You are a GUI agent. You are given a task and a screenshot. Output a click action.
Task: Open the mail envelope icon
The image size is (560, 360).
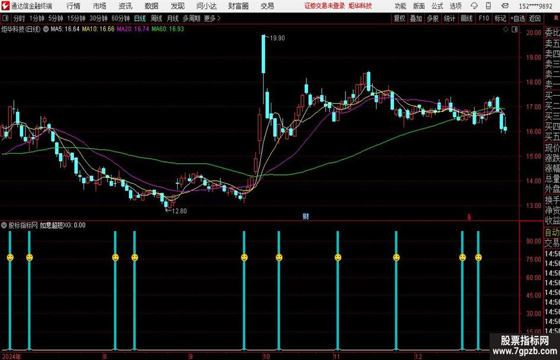505,6
